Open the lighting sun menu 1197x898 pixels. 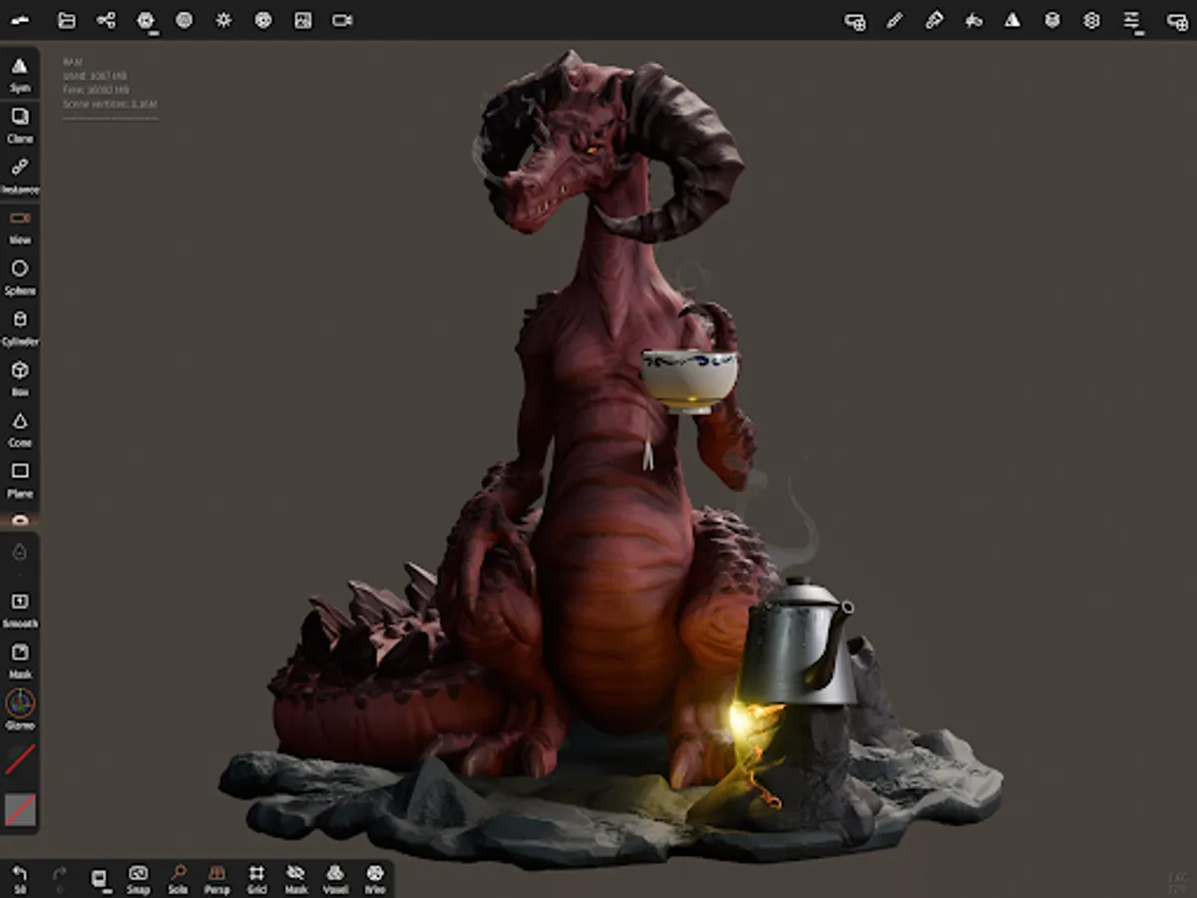223,20
